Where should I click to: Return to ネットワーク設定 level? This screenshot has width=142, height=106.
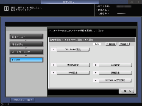tap(26, 52)
